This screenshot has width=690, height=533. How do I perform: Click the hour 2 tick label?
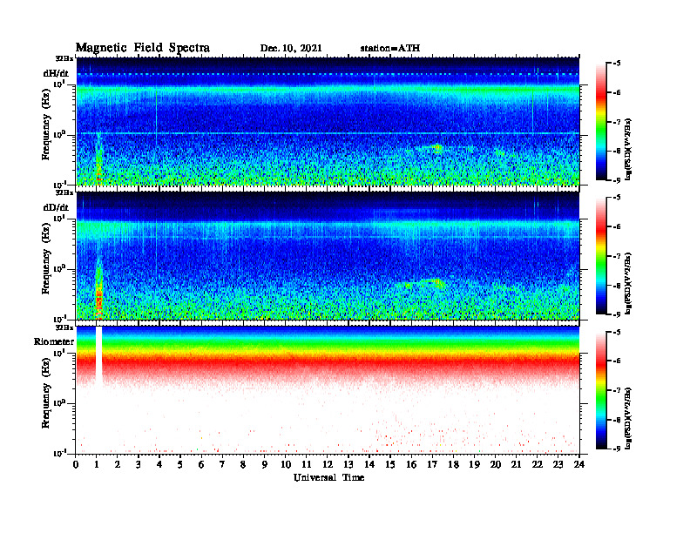pos(118,464)
